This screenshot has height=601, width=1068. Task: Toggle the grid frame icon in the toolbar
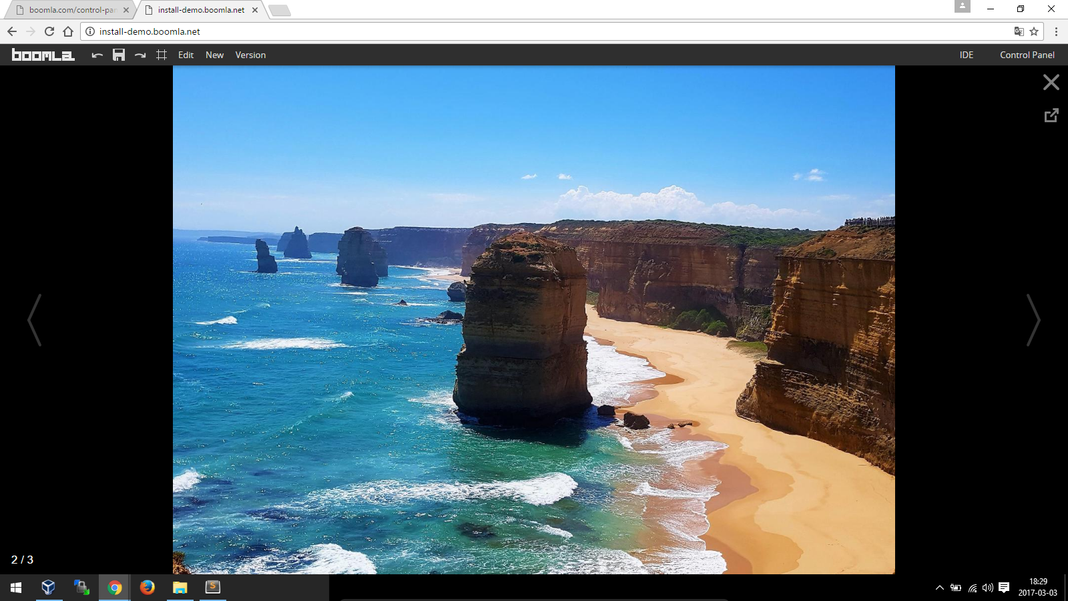tap(162, 55)
